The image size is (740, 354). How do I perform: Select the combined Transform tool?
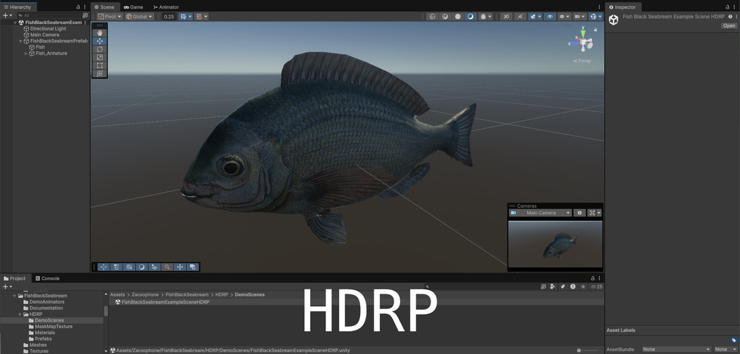point(100,73)
